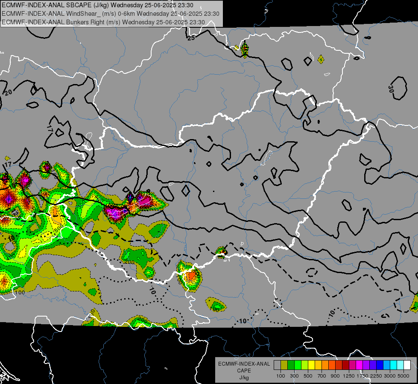
Task: Click the 500 tick label in legend
Action: [x=308, y=376]
